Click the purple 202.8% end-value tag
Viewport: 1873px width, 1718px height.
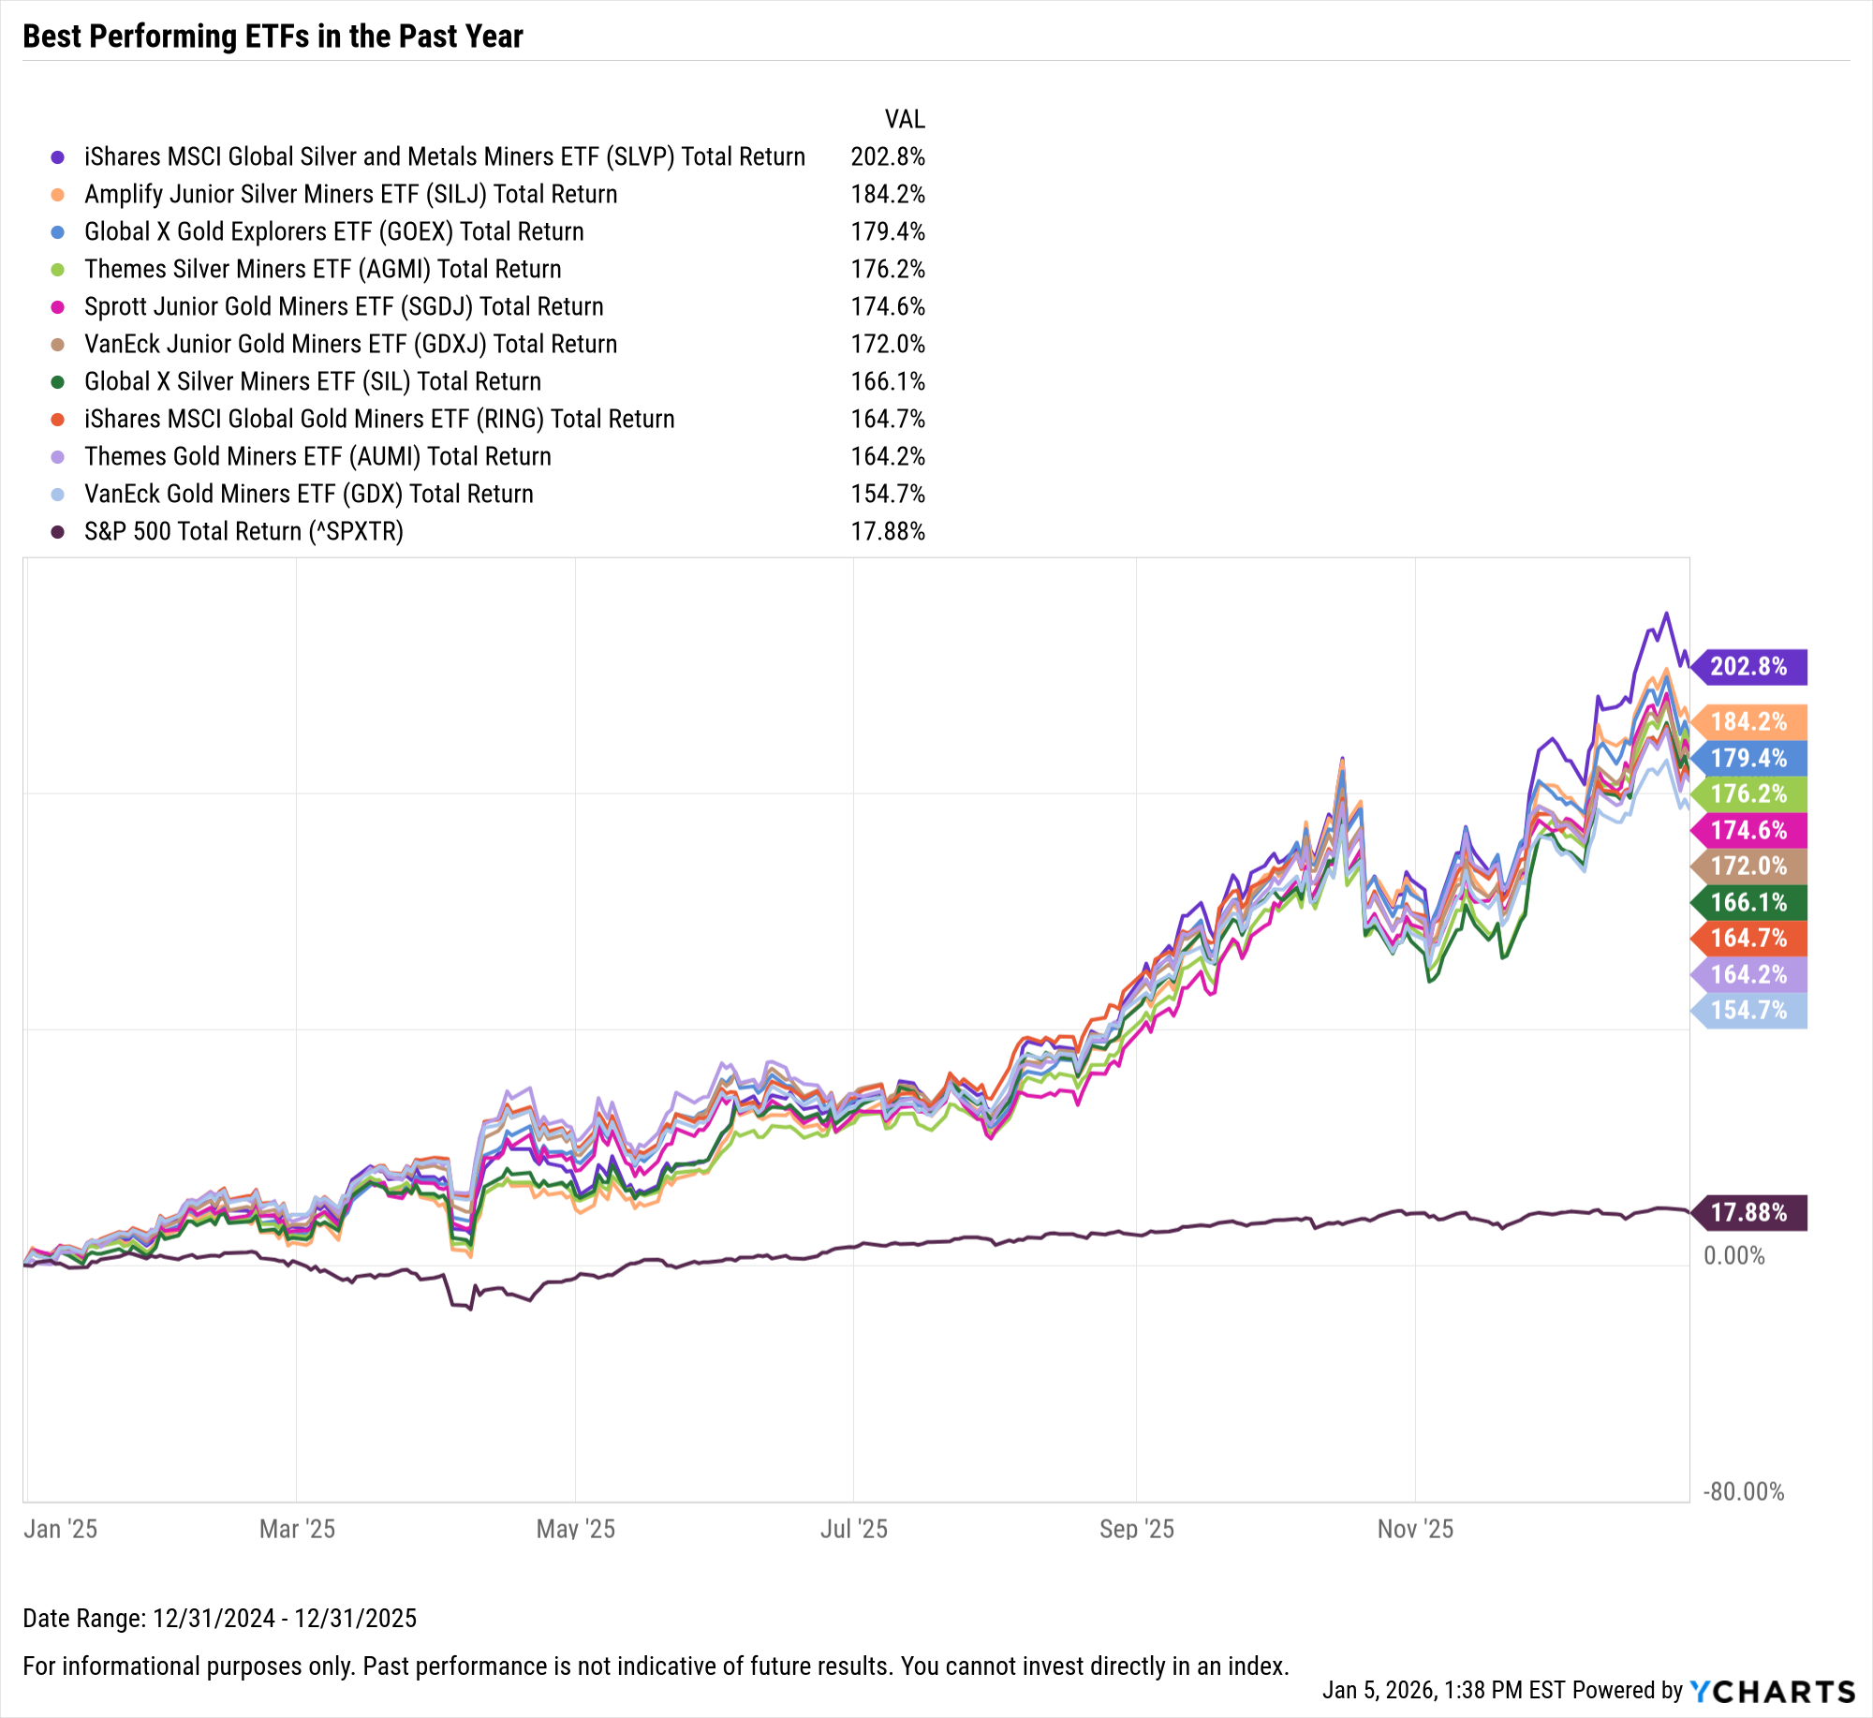(1748, 667)
